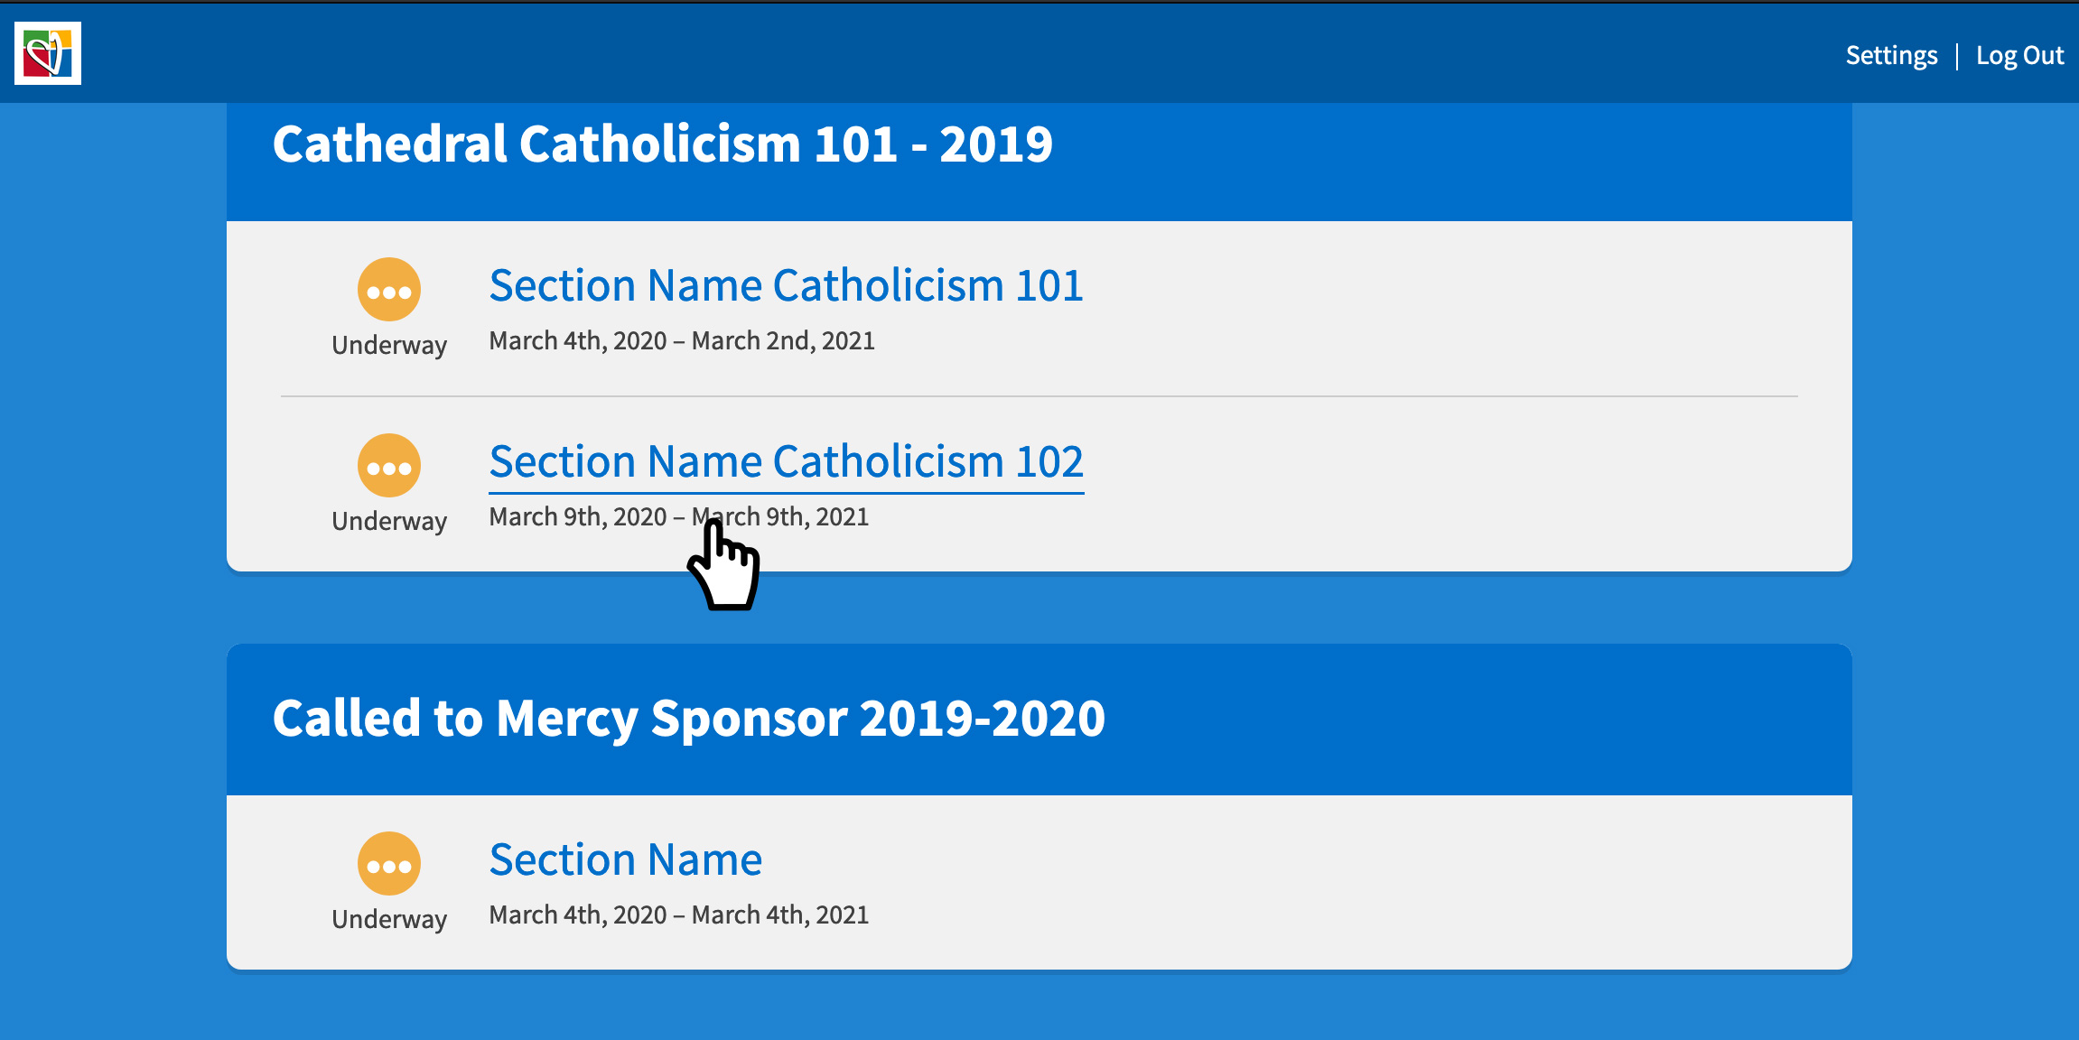Click the March 4th, 2020 – March 2nd, 2021 dates
2079x1040 pixels.
[682, 341]
